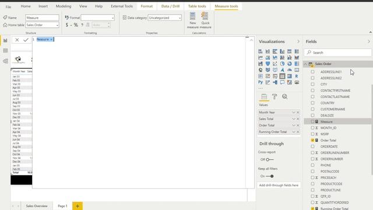
Task: Select the Python visual icon
Action: [x=261, y=82]
